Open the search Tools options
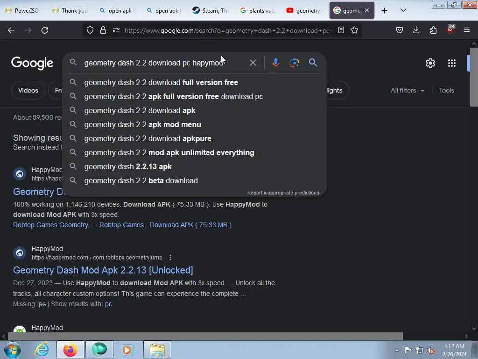This screenshot has height=359, width=478. [446, 90]
